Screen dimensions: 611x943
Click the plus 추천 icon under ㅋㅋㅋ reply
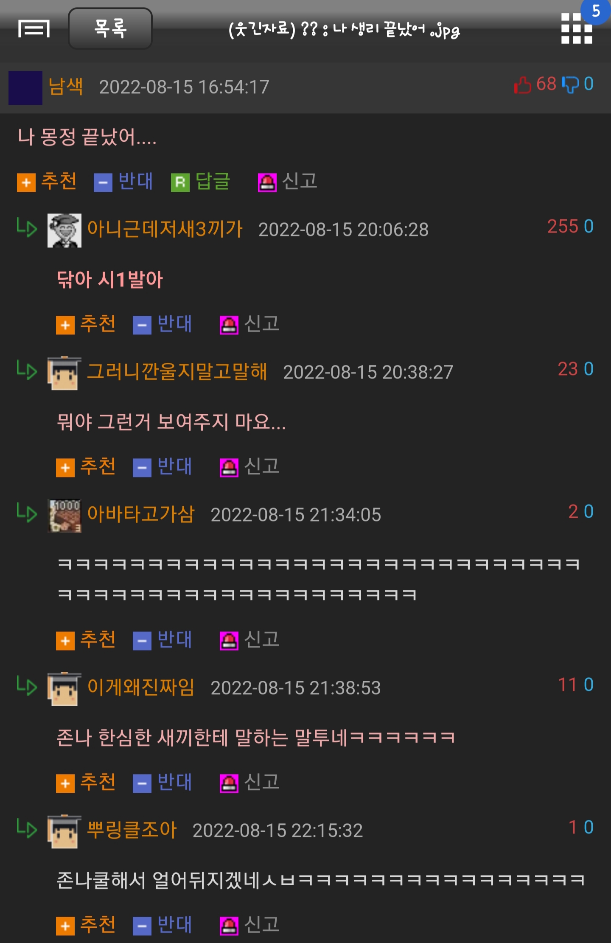pos(65,641)
